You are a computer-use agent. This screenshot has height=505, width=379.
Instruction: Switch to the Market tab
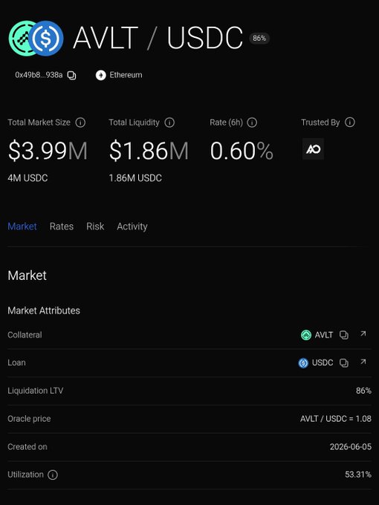tap(22, 227)
